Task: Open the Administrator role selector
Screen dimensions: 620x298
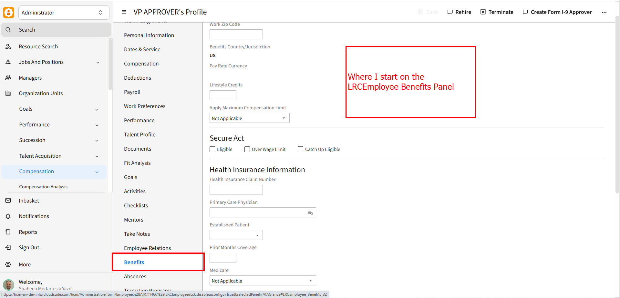Action: pos(64,13)
